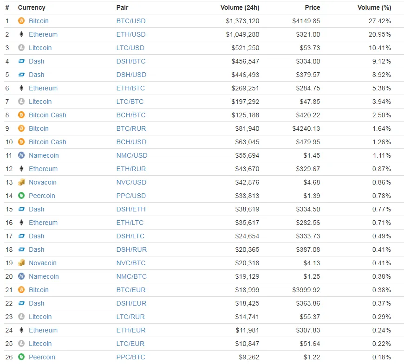Image resolution: width=404 pixels, height=364 pixels.
Task: Open the DSH/RUR pair link
Action: point(132,249)
